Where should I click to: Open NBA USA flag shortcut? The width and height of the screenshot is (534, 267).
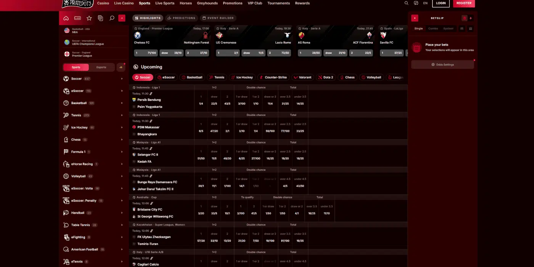(x=67, y=31)
